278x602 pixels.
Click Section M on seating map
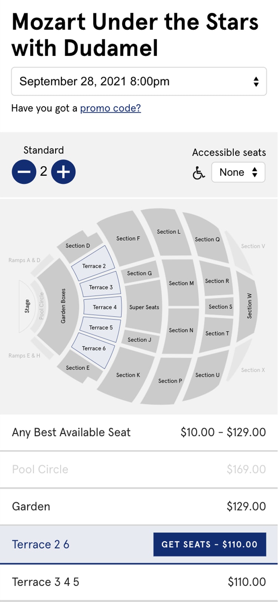coord(181,283)
